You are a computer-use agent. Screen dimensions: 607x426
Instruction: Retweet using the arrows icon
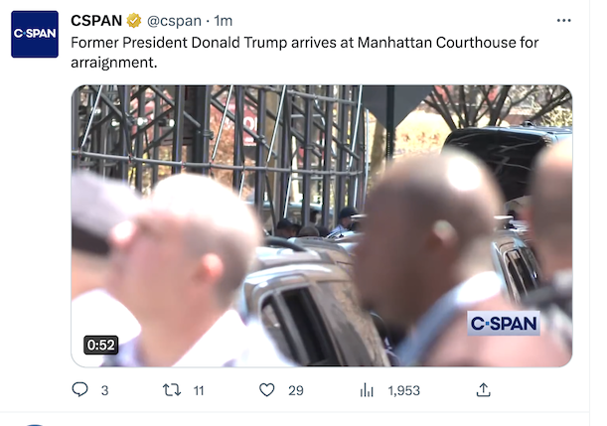[x=172, y=390]
